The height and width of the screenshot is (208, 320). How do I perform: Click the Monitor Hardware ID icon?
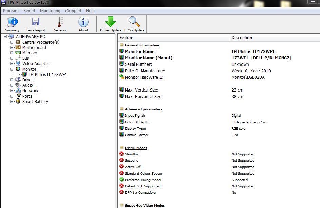pos(122,77)
